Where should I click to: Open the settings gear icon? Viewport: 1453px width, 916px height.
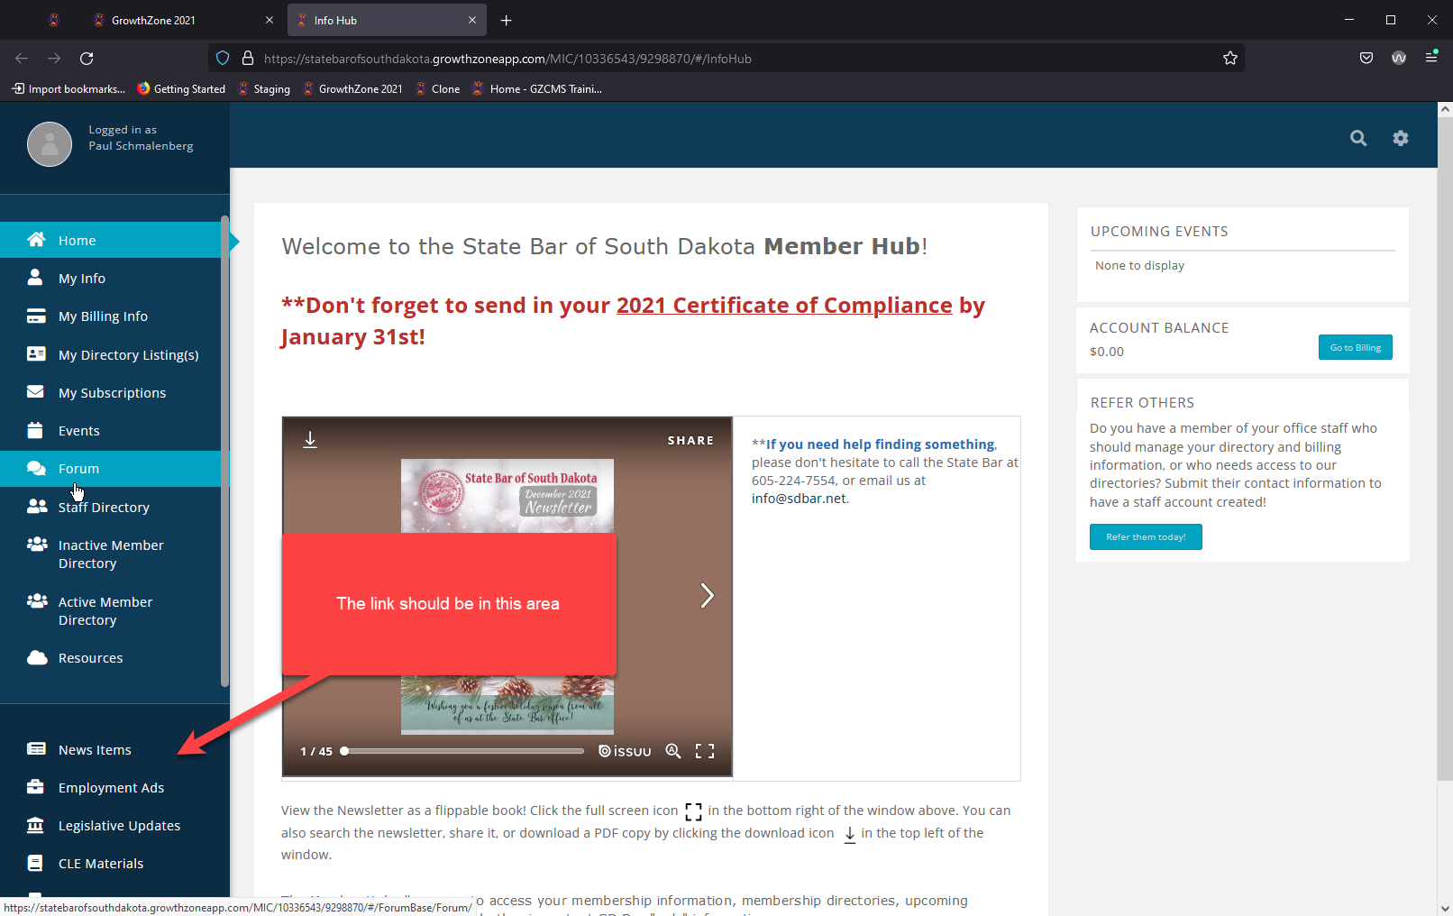pos(1400,138)
